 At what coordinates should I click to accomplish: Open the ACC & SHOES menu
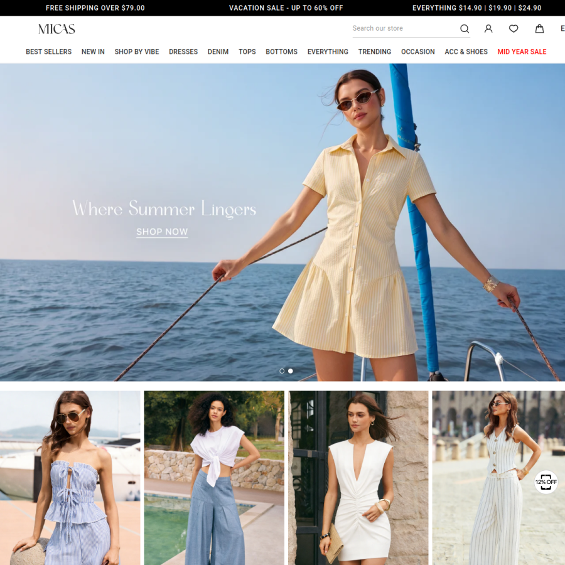point(466,52)
